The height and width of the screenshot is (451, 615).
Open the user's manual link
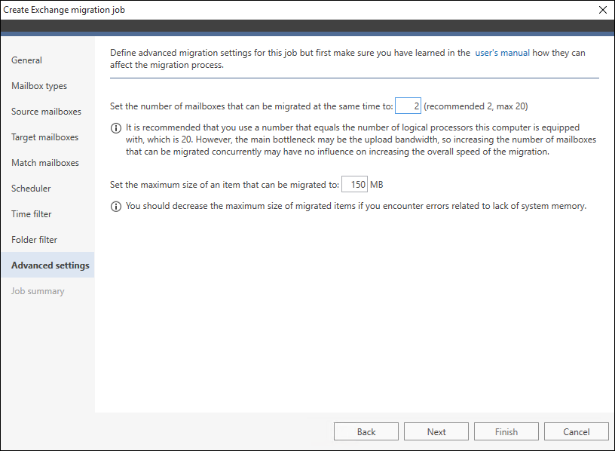502,53
